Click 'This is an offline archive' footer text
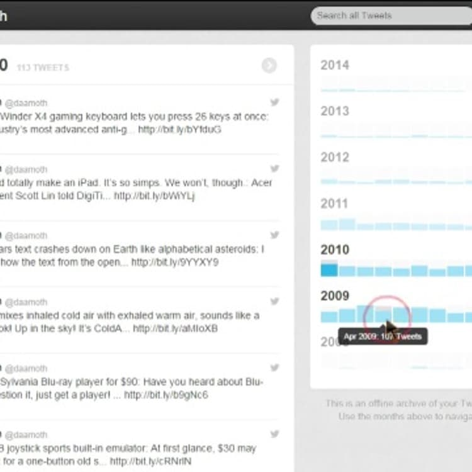This screenshot has width=472, height=472. (399, 403)
